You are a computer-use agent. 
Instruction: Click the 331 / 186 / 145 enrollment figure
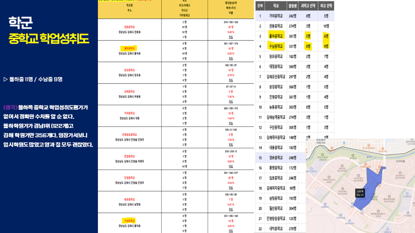pyautogui.click(x=231, y=216)
